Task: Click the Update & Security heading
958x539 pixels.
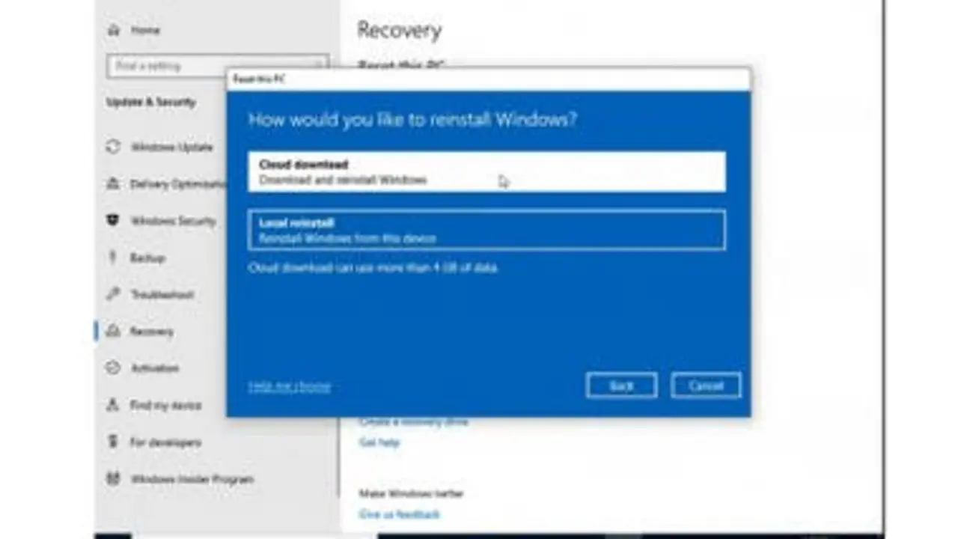Action: (x=150, y=102)
